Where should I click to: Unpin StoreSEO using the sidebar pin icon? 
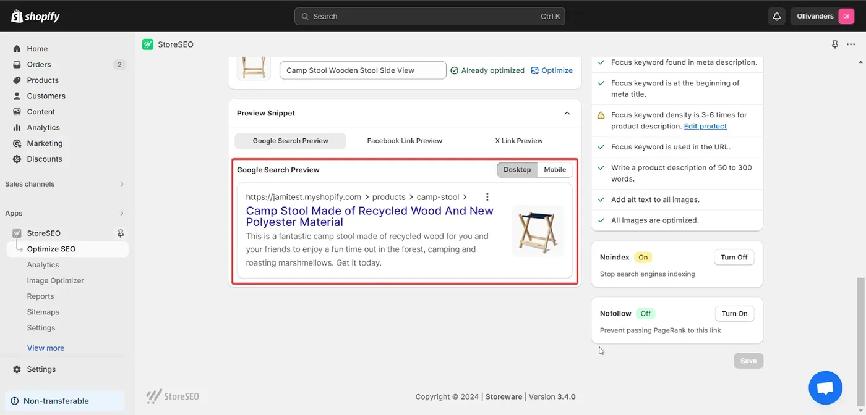coord(121,233)
